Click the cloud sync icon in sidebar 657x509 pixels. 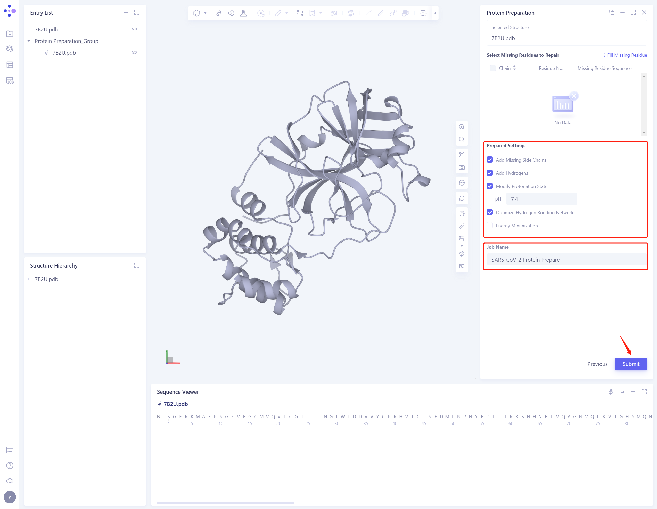(10, 481)
